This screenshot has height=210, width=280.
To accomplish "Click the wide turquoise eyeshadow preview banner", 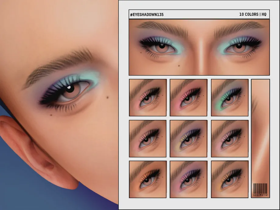I will (199, 47).
